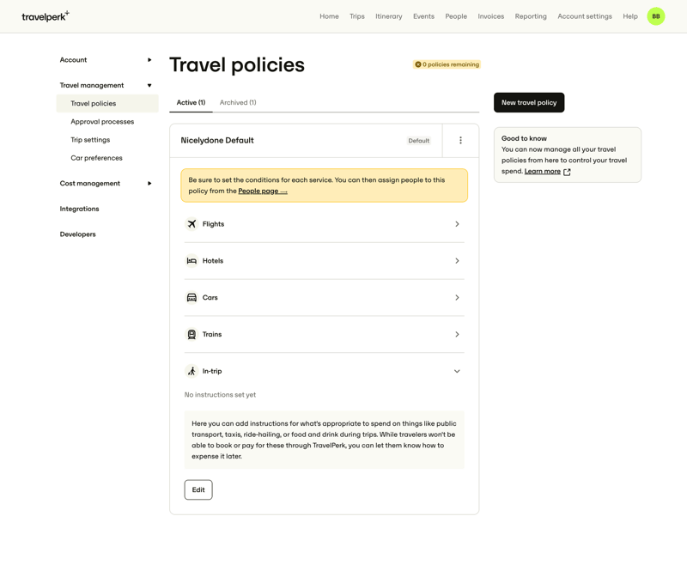Select the Cars vehicle icon

[x=192, y=297]
